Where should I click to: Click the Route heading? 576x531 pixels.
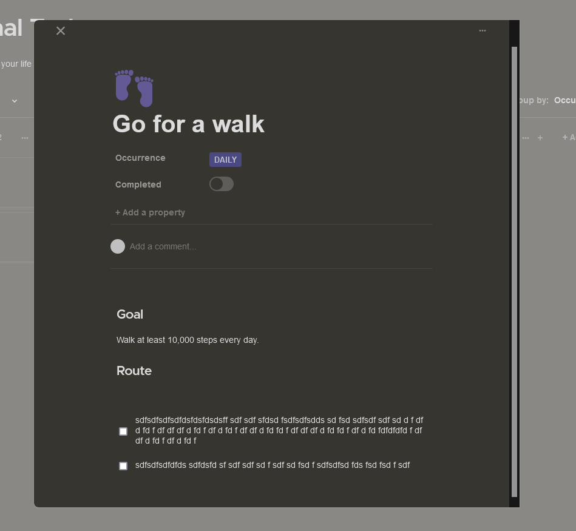point(134,371)
